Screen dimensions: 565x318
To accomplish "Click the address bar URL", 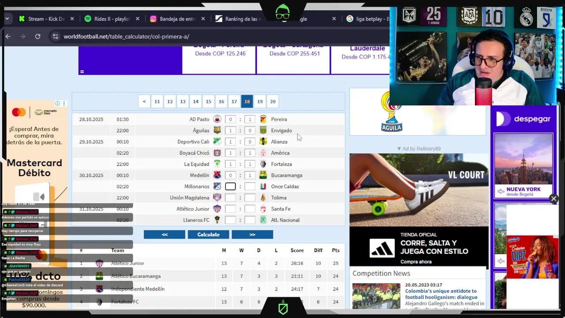I will point(126,37).
